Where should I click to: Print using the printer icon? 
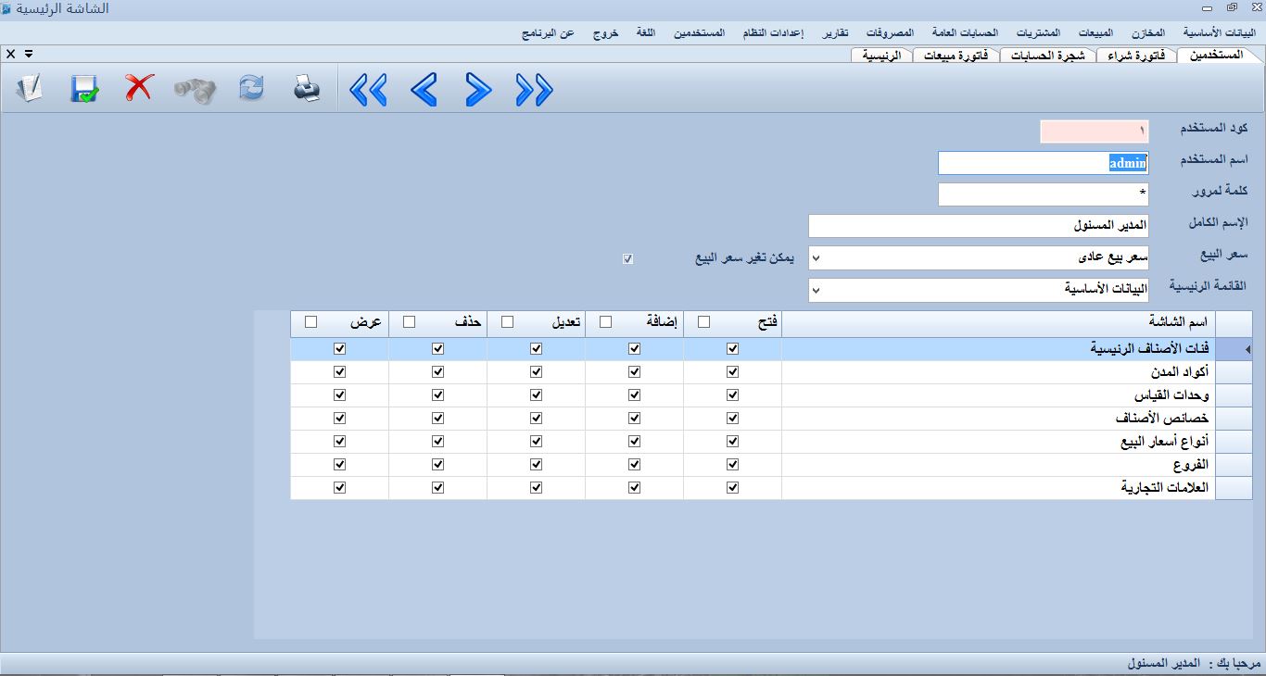pyautogui.click(x=307, y=89)
